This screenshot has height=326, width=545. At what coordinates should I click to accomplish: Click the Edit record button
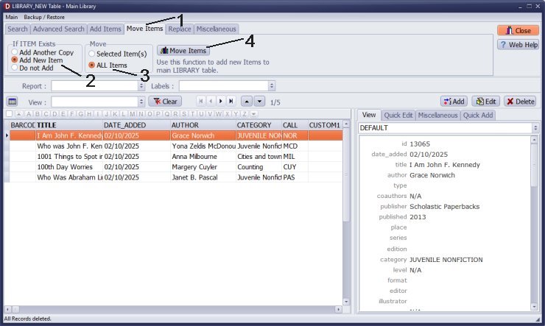pos(485,102)
